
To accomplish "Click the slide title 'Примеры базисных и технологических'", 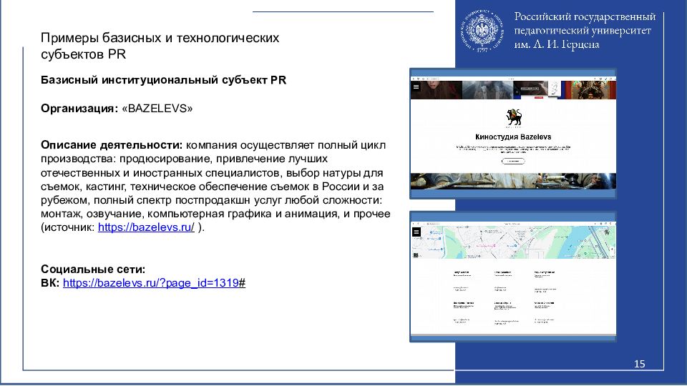I will tap(160, 38).
